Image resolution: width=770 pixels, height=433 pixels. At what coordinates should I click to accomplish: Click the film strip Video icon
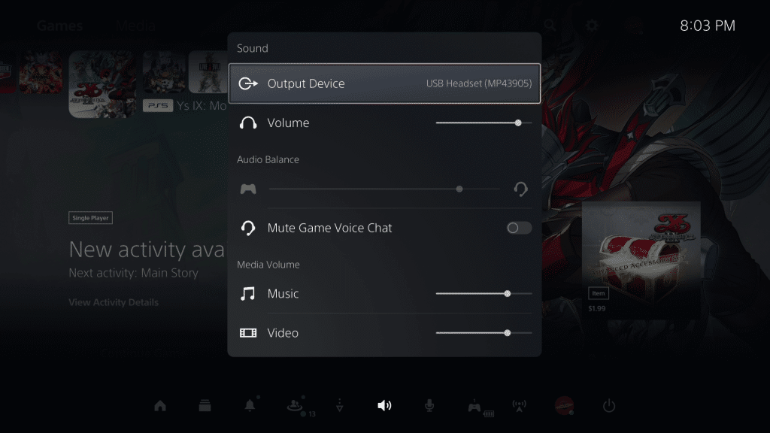point(248,333)
